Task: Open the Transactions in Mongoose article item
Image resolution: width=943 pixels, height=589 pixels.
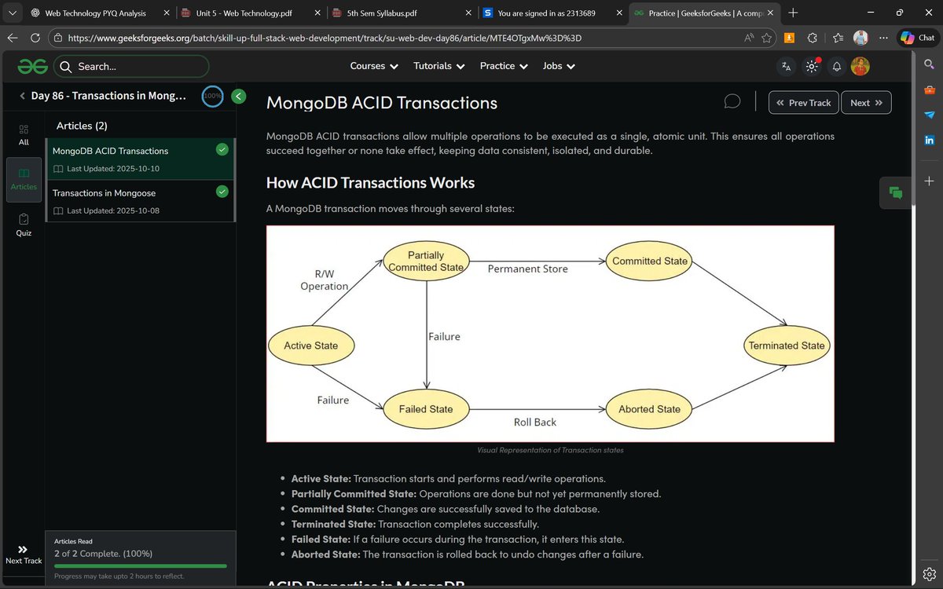Action: pos(140,201)
